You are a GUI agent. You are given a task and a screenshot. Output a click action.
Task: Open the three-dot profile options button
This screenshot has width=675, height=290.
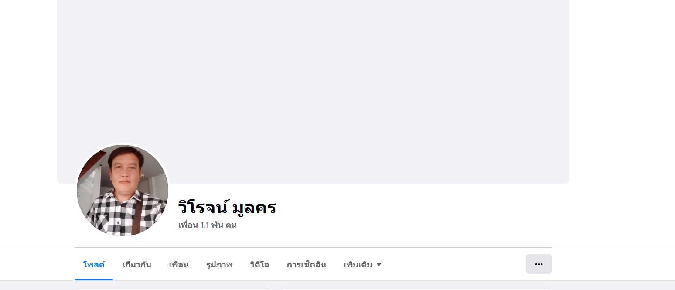[539, 264]
